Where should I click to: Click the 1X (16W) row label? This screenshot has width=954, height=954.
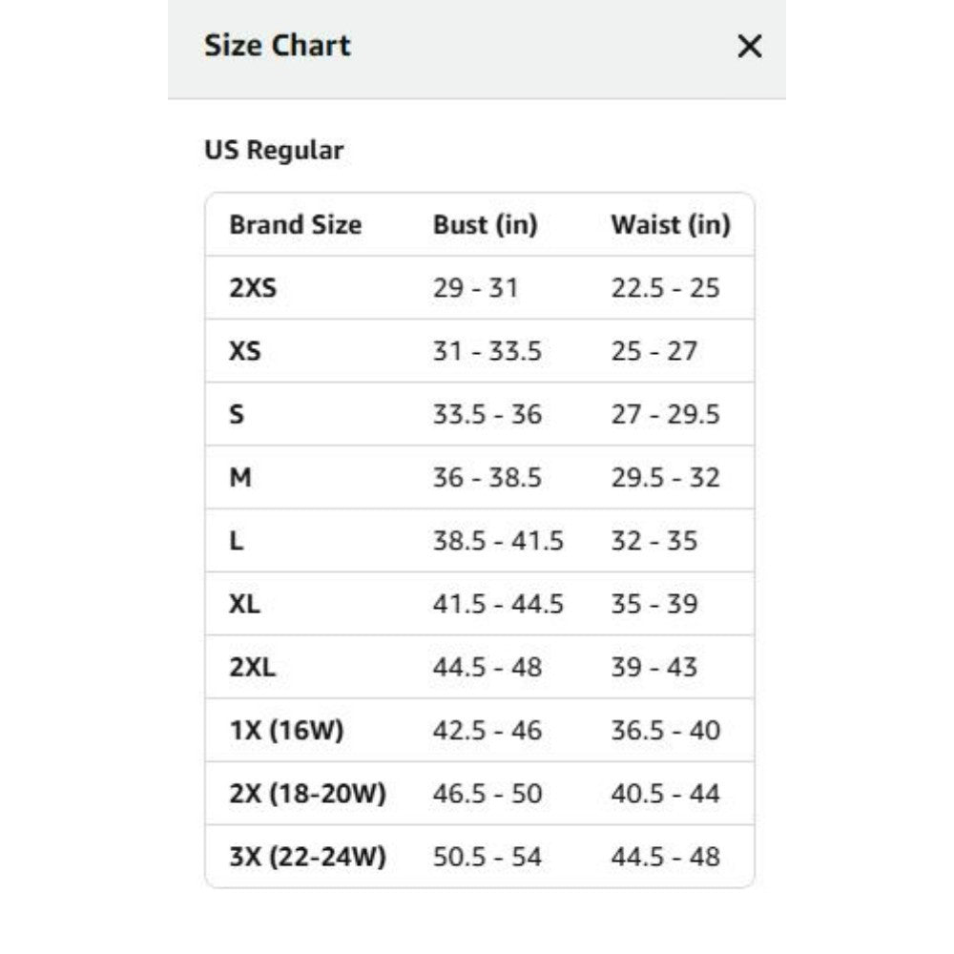(286, 730)
